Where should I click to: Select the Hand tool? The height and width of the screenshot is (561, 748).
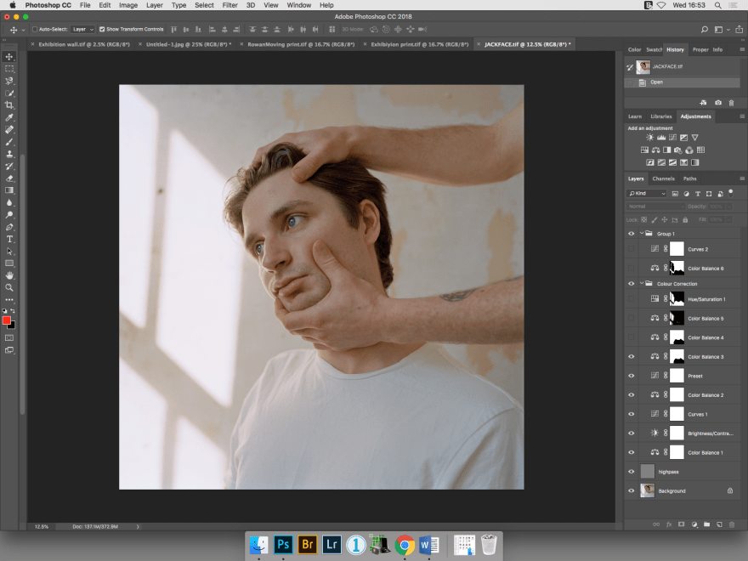point(9,275)
